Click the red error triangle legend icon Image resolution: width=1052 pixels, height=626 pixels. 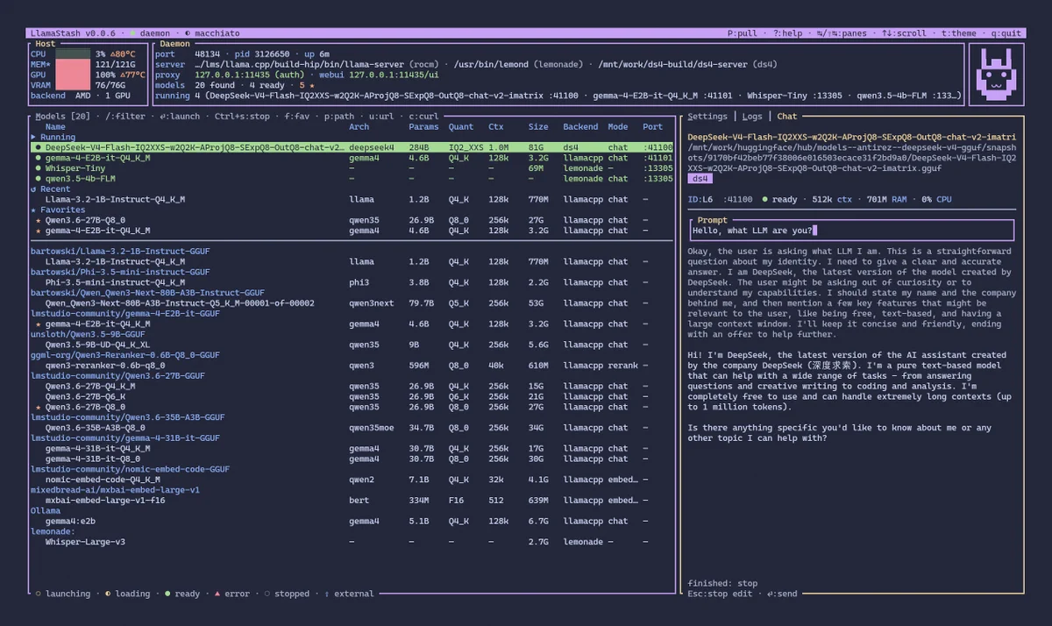click(x=217, y=594)
